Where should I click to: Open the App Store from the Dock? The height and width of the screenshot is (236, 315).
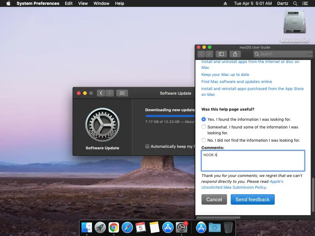pos(168,228)
